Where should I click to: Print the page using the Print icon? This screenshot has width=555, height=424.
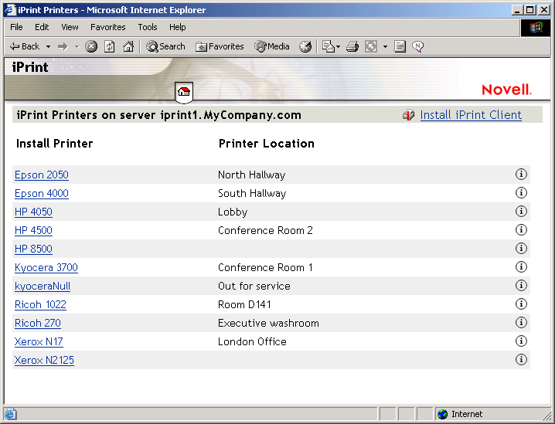352,46
